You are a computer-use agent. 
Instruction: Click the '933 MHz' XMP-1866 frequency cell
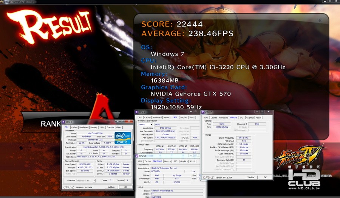pyautogui.click(x=194, y=149)
